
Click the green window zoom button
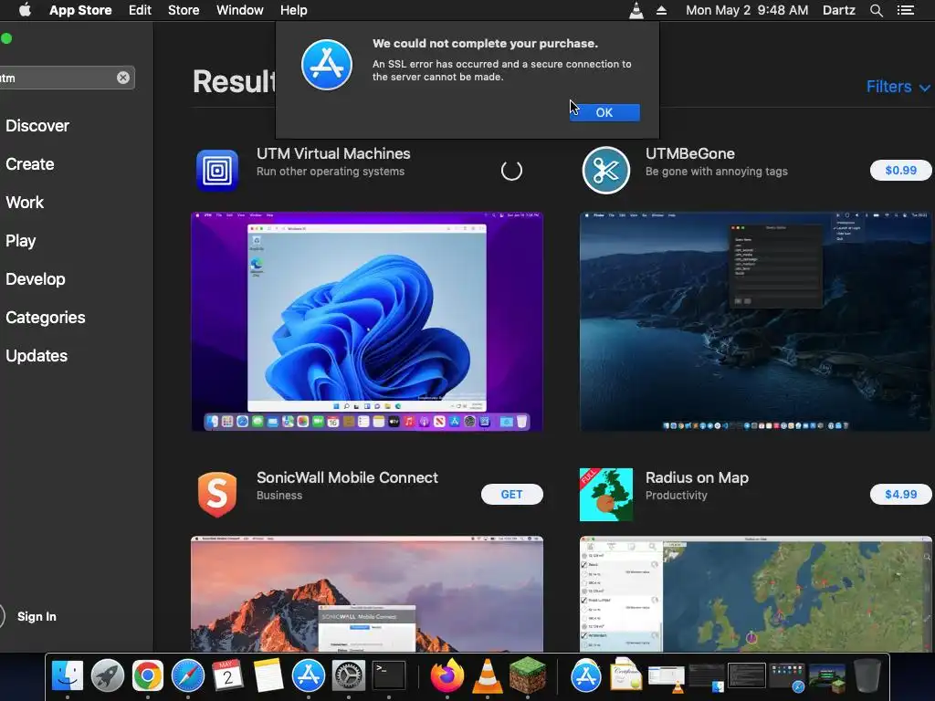6,38
